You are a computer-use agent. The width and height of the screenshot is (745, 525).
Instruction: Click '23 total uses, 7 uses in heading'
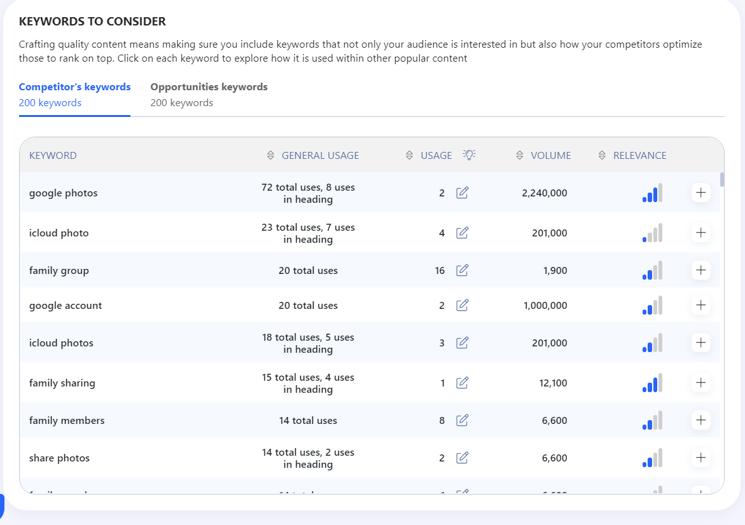tap(308, 233)
